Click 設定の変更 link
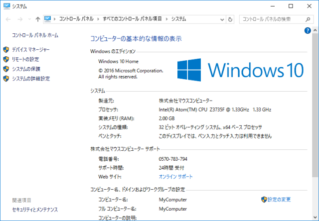The width and height of the screenshot is (319, 221). click(279, 200)
